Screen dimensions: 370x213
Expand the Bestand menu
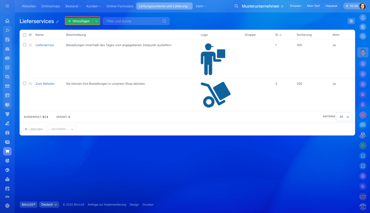point(73,6)
